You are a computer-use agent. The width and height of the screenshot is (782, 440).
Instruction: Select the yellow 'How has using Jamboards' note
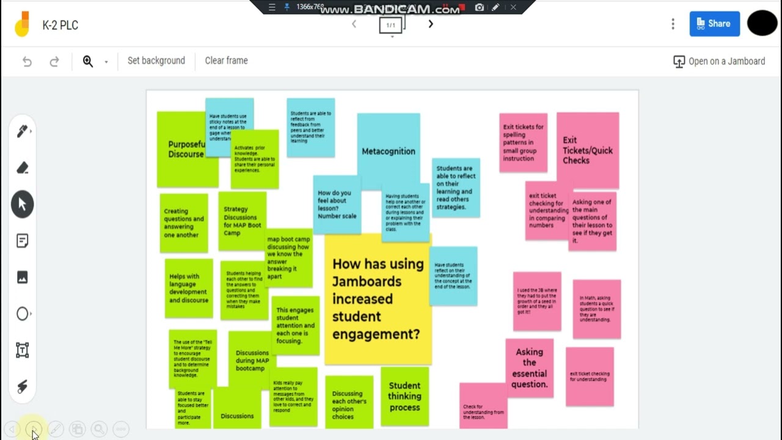378,299
